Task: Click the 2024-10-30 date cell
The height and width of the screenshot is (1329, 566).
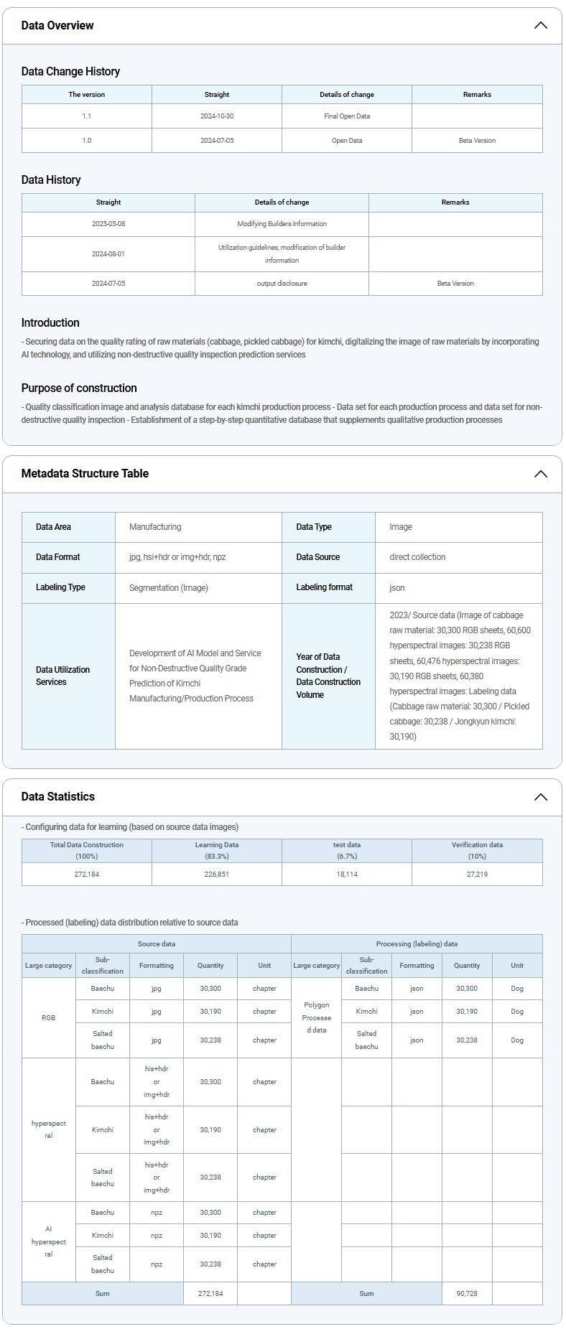Action: (217, 116)
